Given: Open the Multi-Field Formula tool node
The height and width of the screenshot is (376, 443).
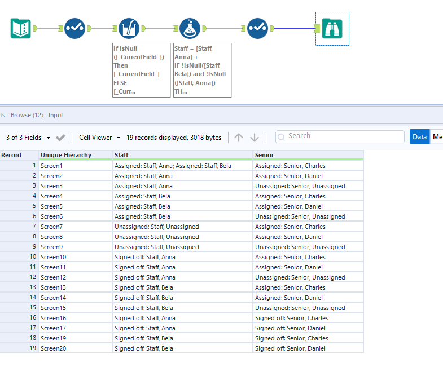Looking at the screenshot, I should click(x=129, y=28).
